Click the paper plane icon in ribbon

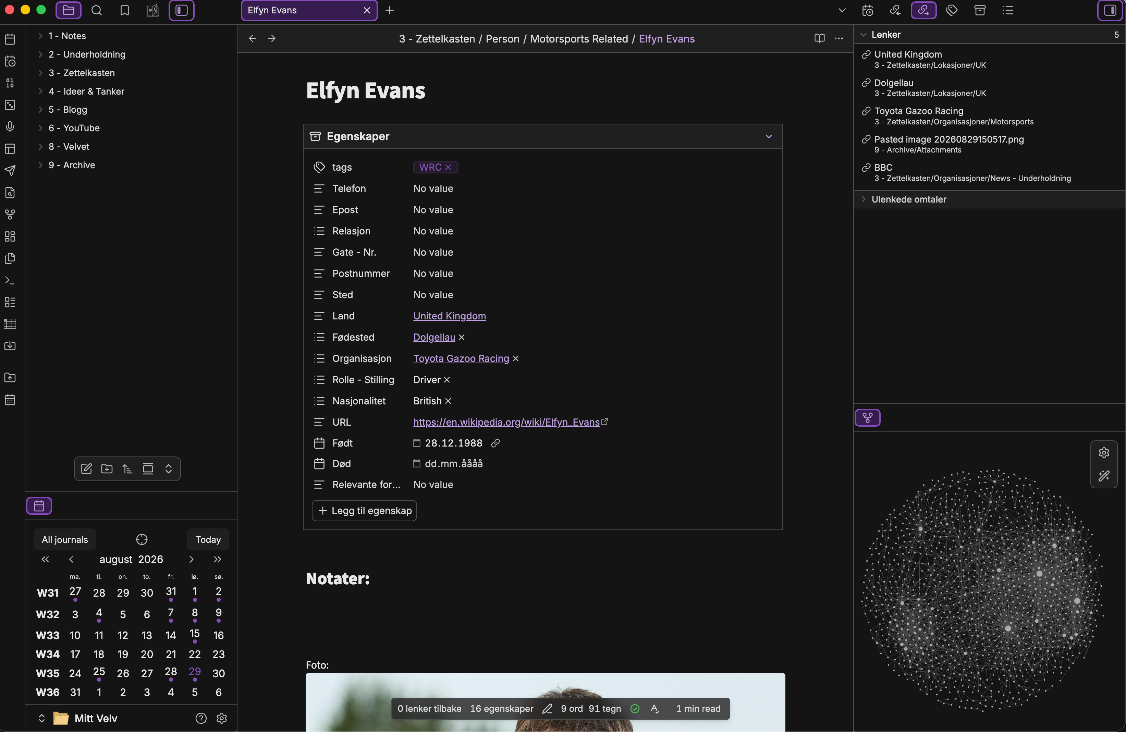(x=10, y=171)
